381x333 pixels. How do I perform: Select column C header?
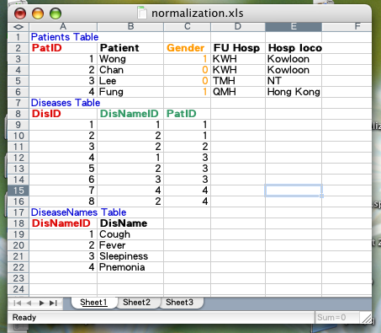(188, 27)
